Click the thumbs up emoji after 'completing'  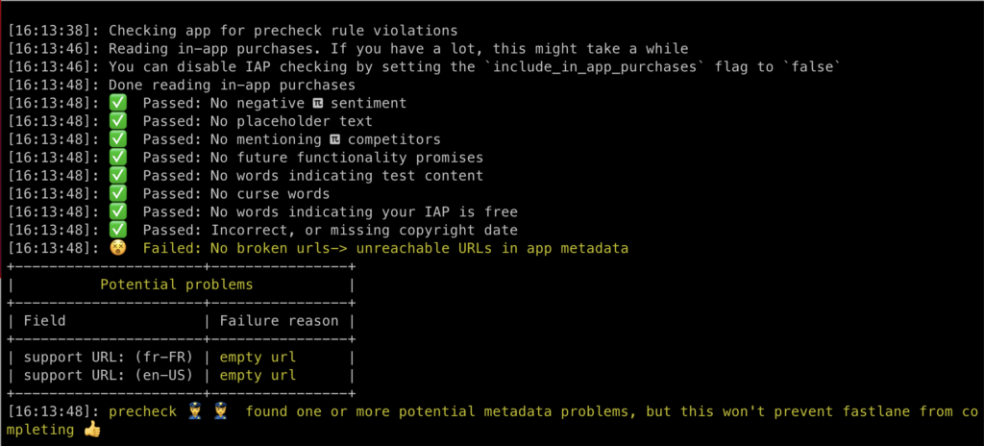pos(90,430)
